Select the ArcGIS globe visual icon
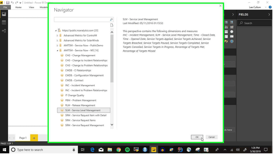The width and height of the screenshot is (273, 154). (232, 41)
